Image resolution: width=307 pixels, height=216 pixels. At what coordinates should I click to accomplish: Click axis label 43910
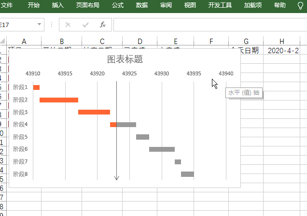pos(33,73)
